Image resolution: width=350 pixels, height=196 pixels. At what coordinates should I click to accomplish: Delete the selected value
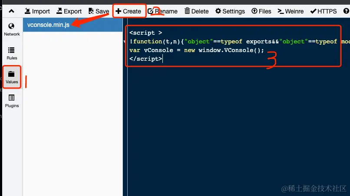[x=197, y=11]
